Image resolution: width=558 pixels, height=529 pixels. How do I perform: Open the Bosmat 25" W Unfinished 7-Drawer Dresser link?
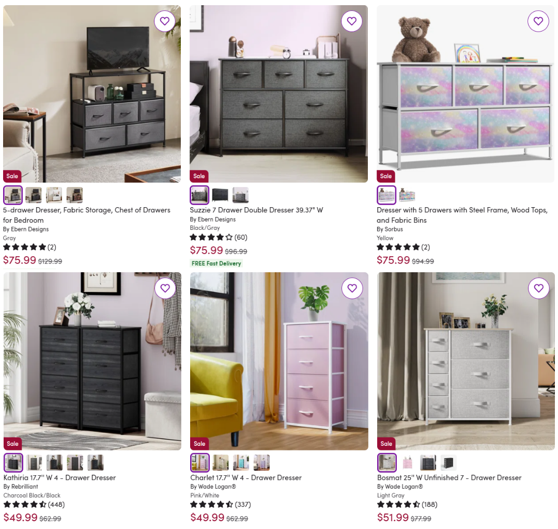pyautogui.click(x=449, y=477)
